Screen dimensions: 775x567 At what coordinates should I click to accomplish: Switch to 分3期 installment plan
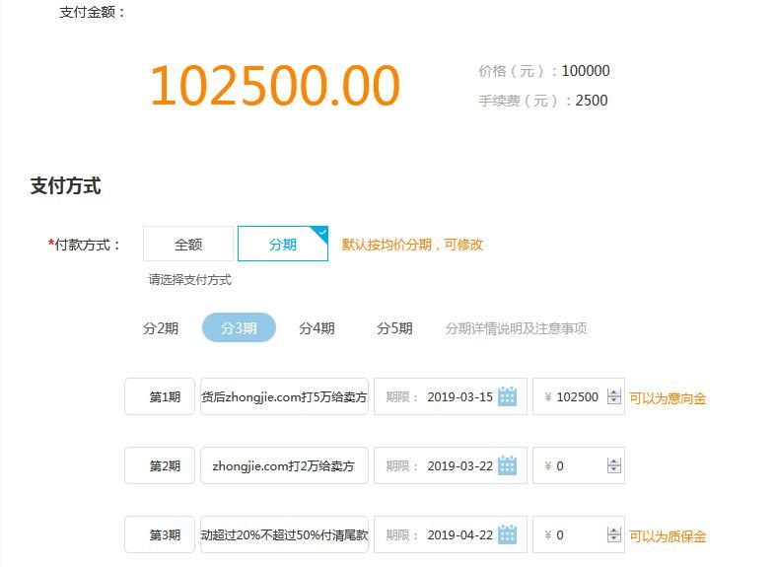click(x=239, y=328)
